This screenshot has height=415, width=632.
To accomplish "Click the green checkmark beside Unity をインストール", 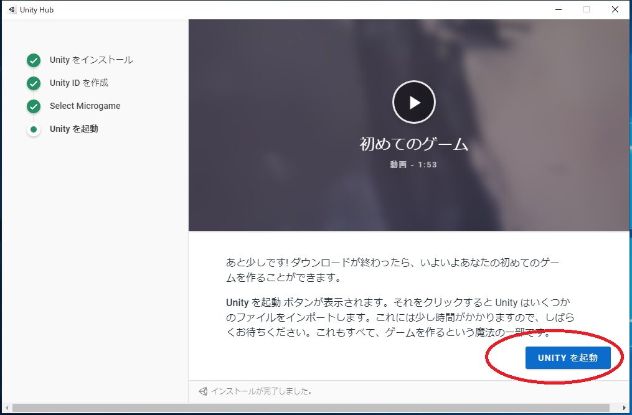I will point(34,60).
